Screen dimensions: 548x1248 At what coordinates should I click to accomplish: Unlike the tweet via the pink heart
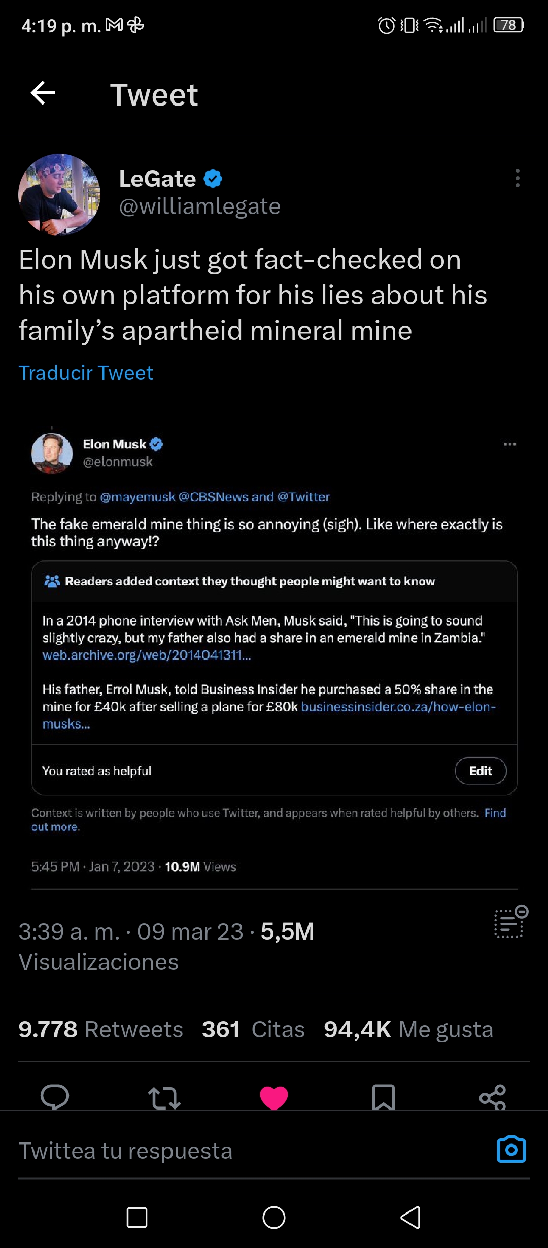[274, 1097]
